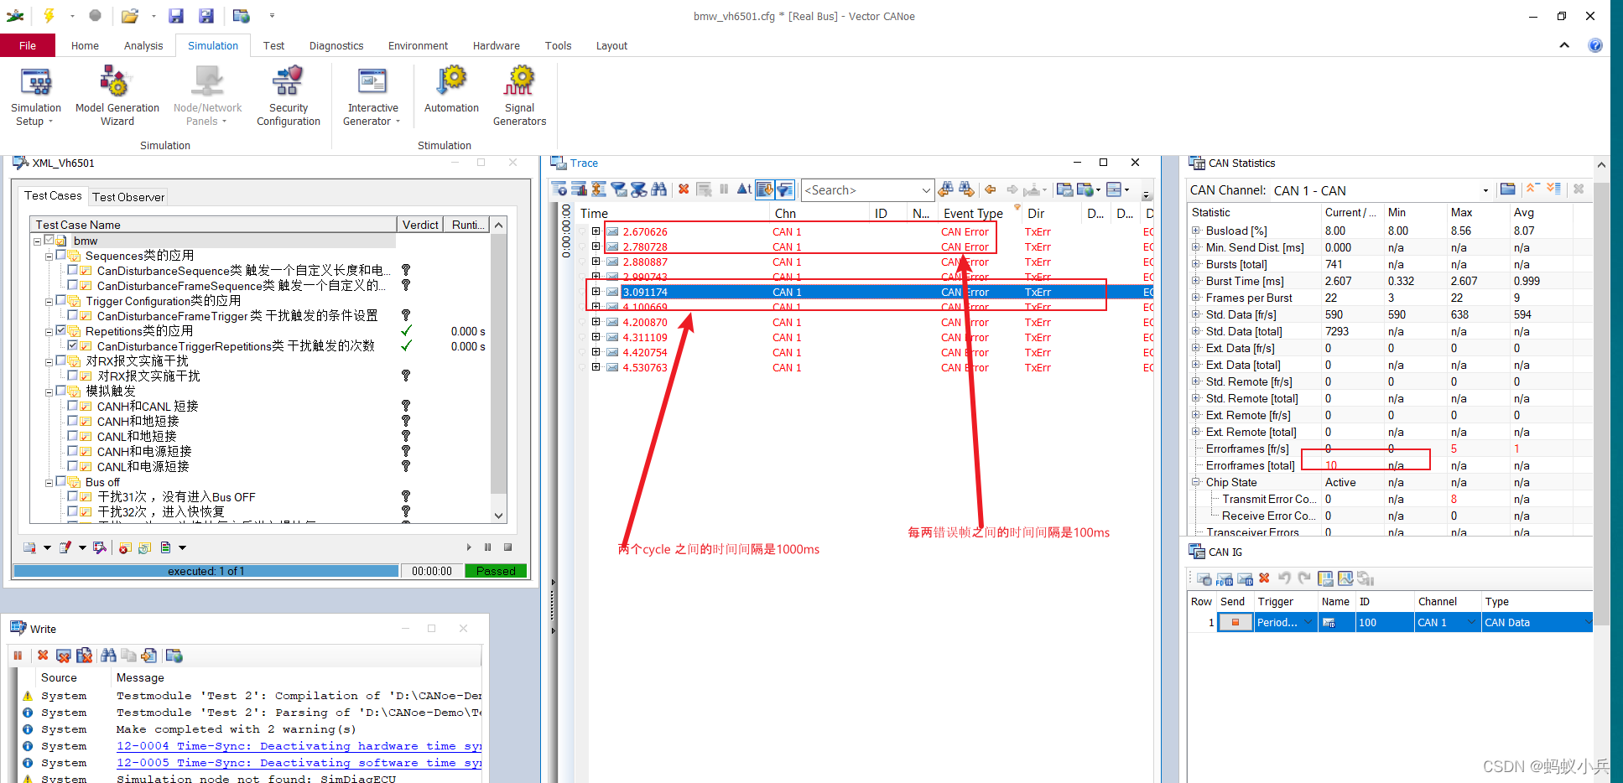Click test report icon in XML_Vh6501 toolbar
Image resolution: width=1623 pixels, height=783 pixels.
165,547
